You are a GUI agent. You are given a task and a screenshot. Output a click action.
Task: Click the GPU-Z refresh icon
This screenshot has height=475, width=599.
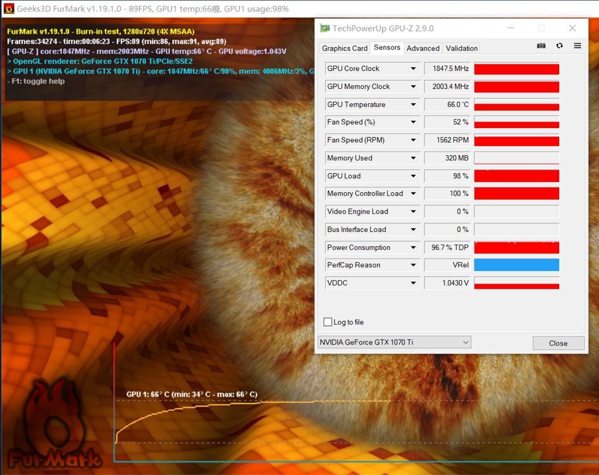(559, 46)
